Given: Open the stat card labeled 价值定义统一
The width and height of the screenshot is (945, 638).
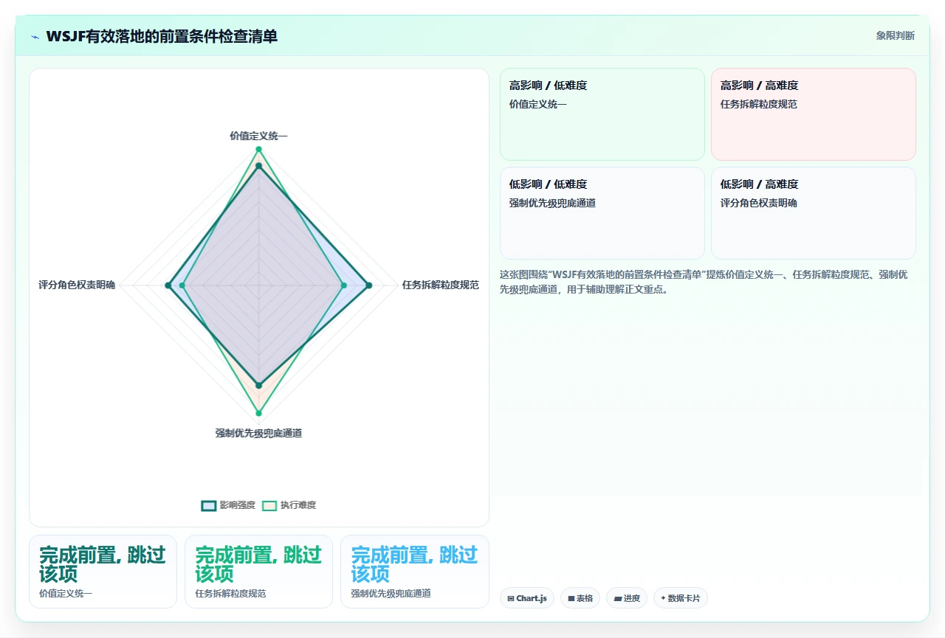Looking at the screenshot, I should [x=103, y=572].
